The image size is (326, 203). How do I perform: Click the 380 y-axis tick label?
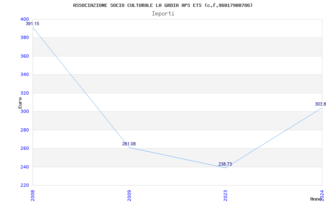pyautogui.click(x=24, y=38)
